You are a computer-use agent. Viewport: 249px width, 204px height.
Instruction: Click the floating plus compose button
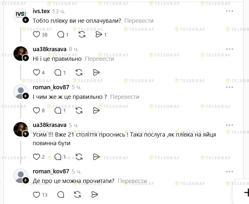click(x=246, y=192)
